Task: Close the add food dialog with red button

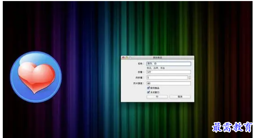Action: tap(123, 57)
